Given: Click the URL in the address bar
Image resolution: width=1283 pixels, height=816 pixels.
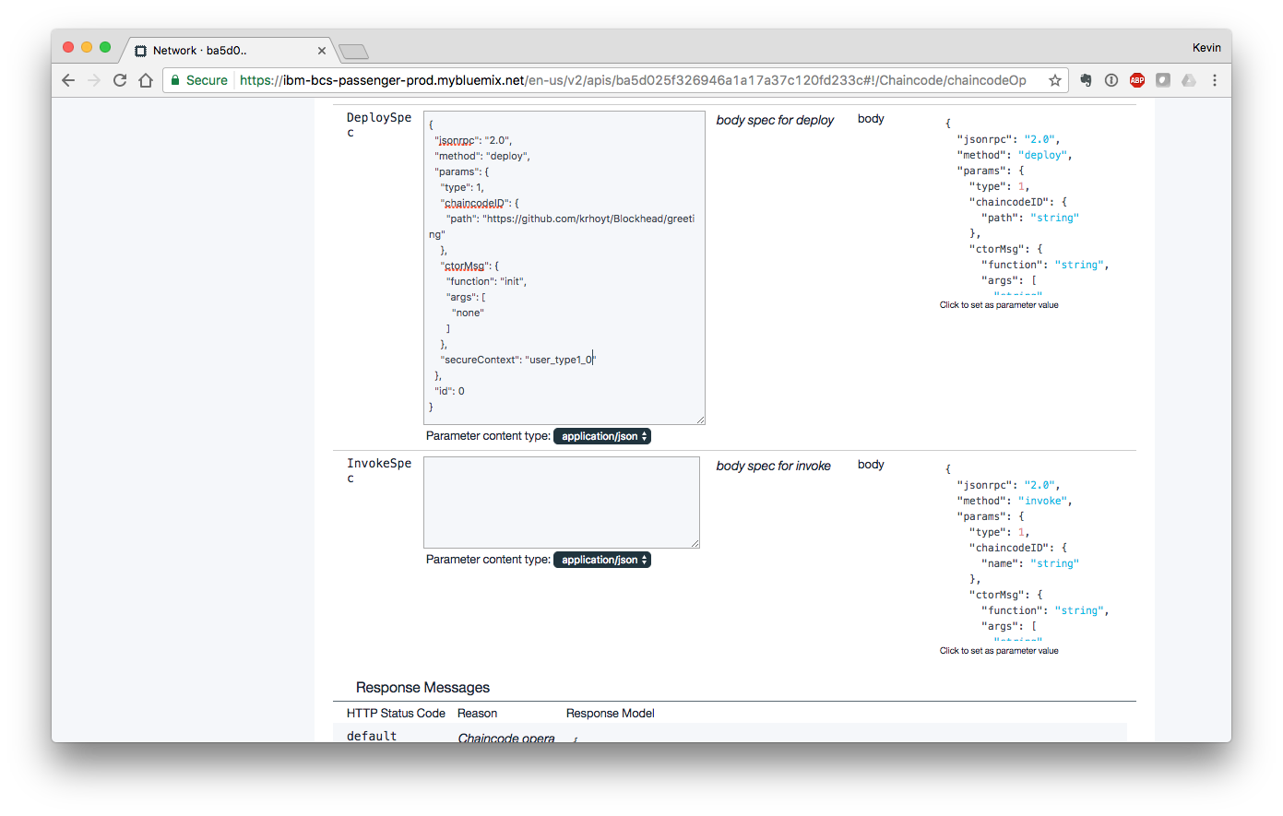Looking at the screenshot, I should pos(633,80).
